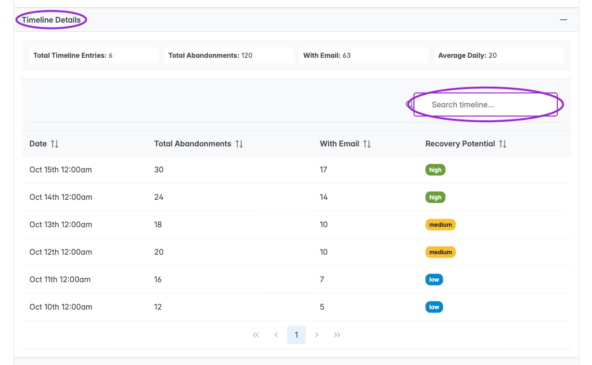Click the medium badge for Oct 13th
Viewport: 592px width, 365px height.
click(x=440, y=224)
